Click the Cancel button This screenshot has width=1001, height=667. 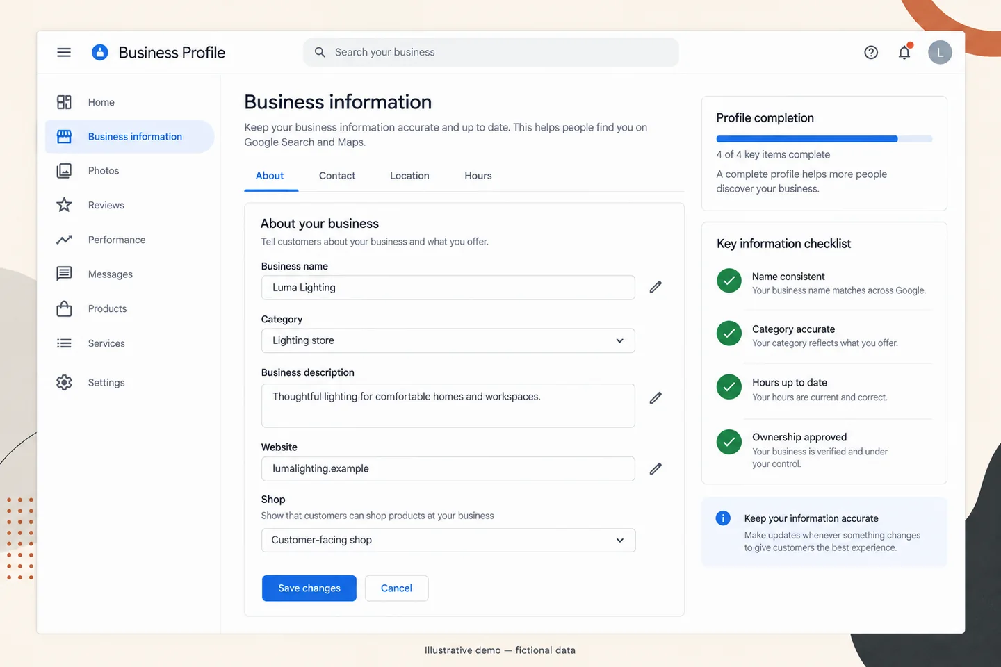click(x=396, y=588)
